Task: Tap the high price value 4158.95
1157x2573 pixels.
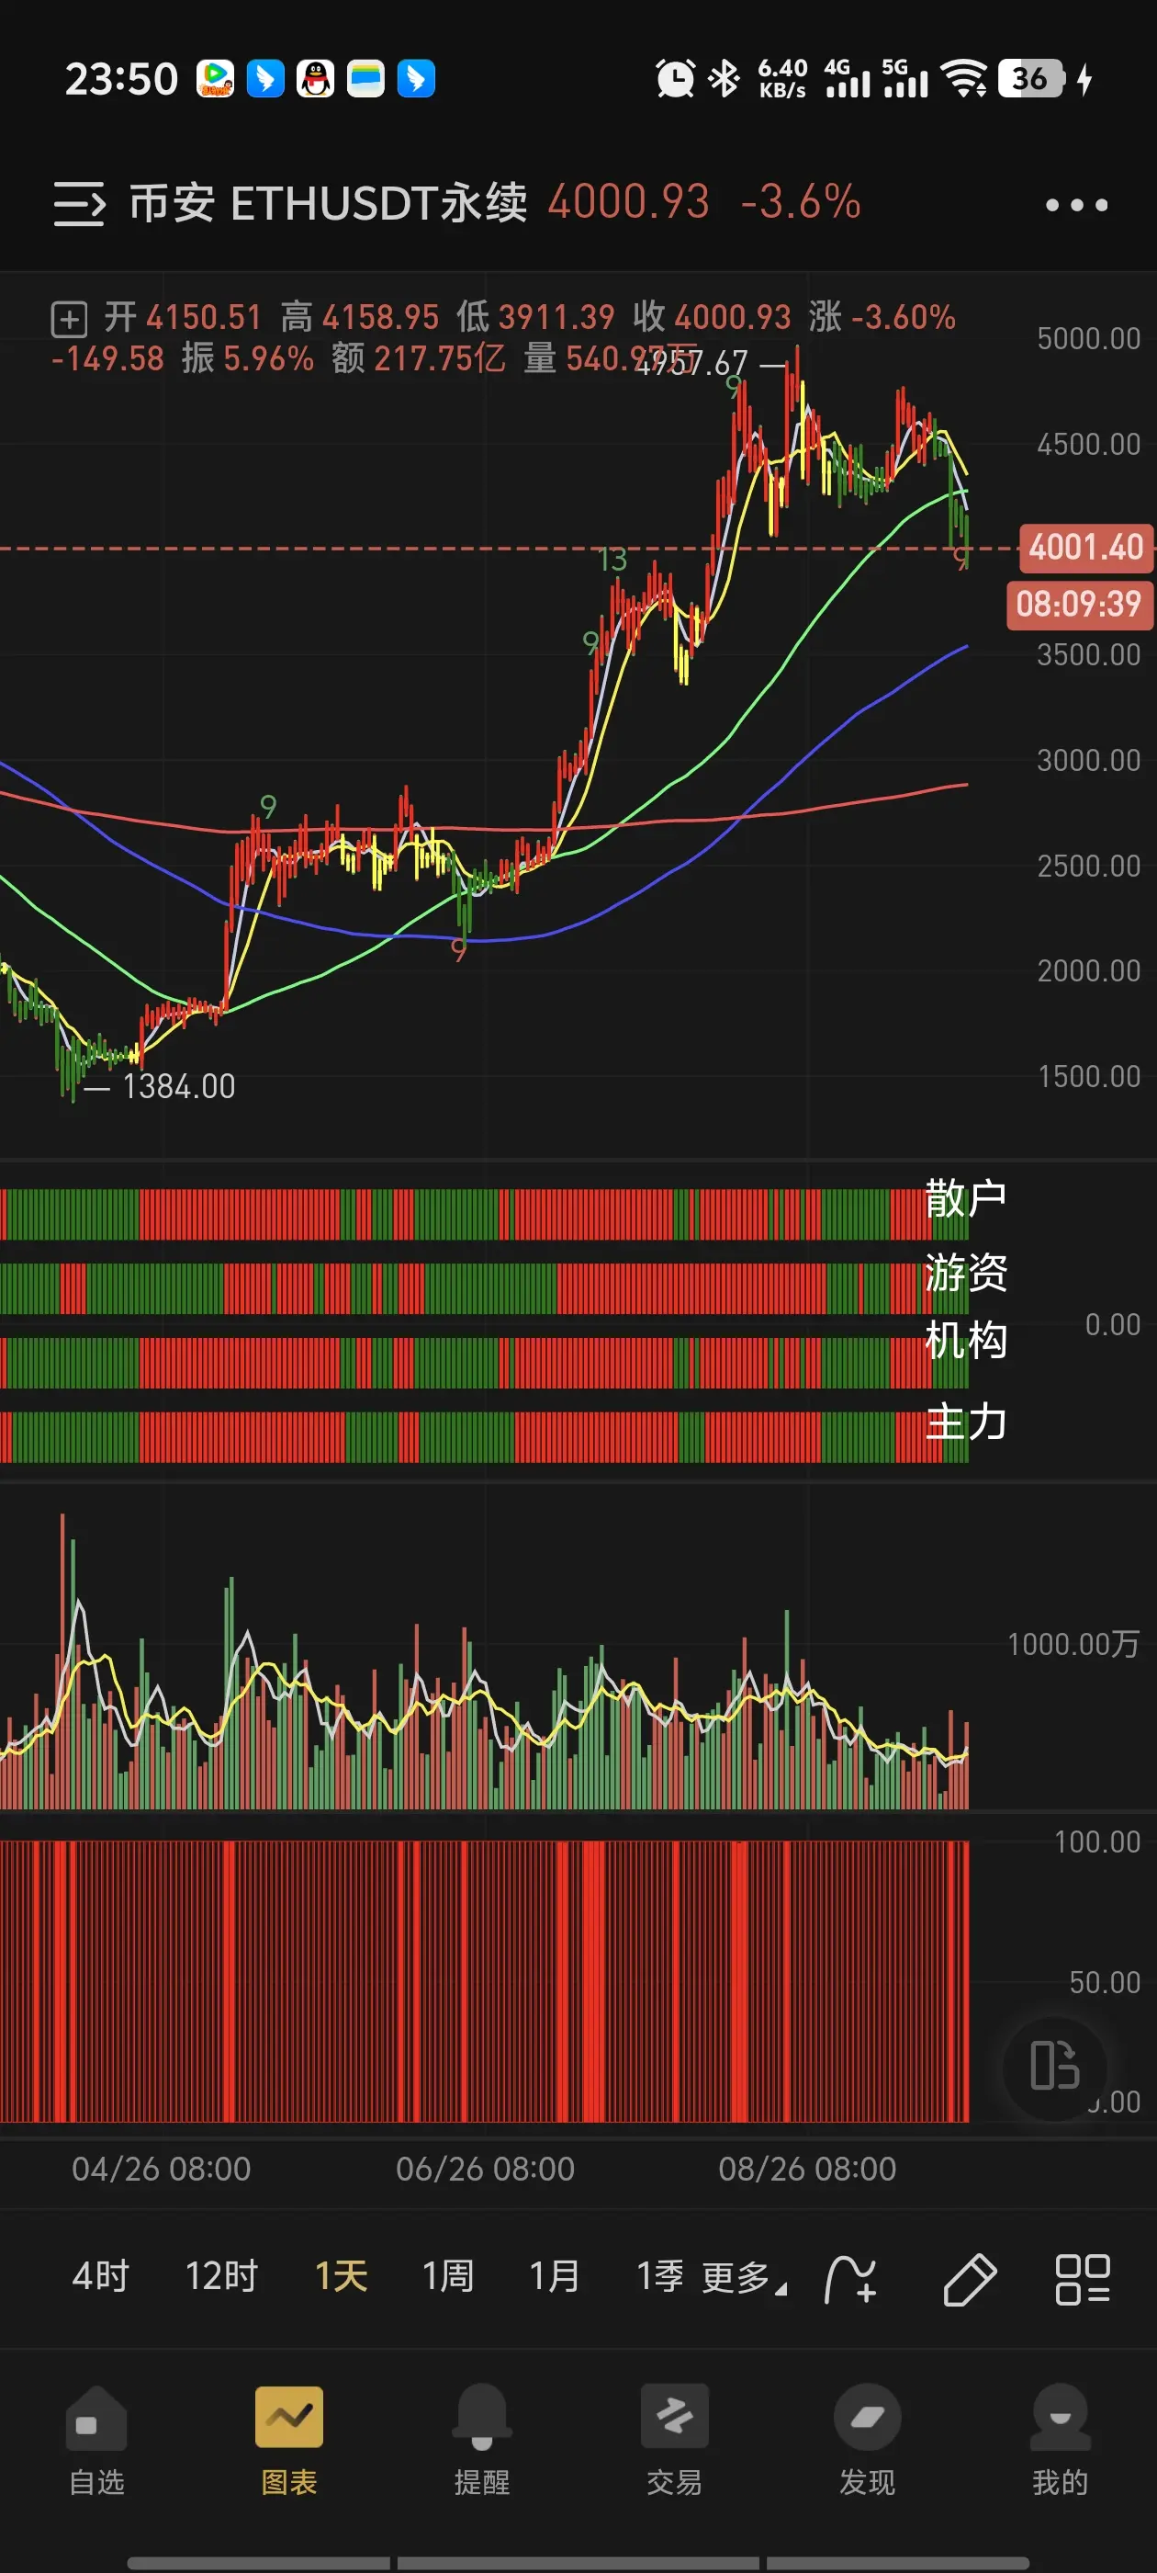Action: 380,318
